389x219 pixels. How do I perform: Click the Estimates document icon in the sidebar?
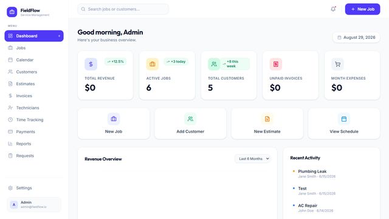coord(10,84)
